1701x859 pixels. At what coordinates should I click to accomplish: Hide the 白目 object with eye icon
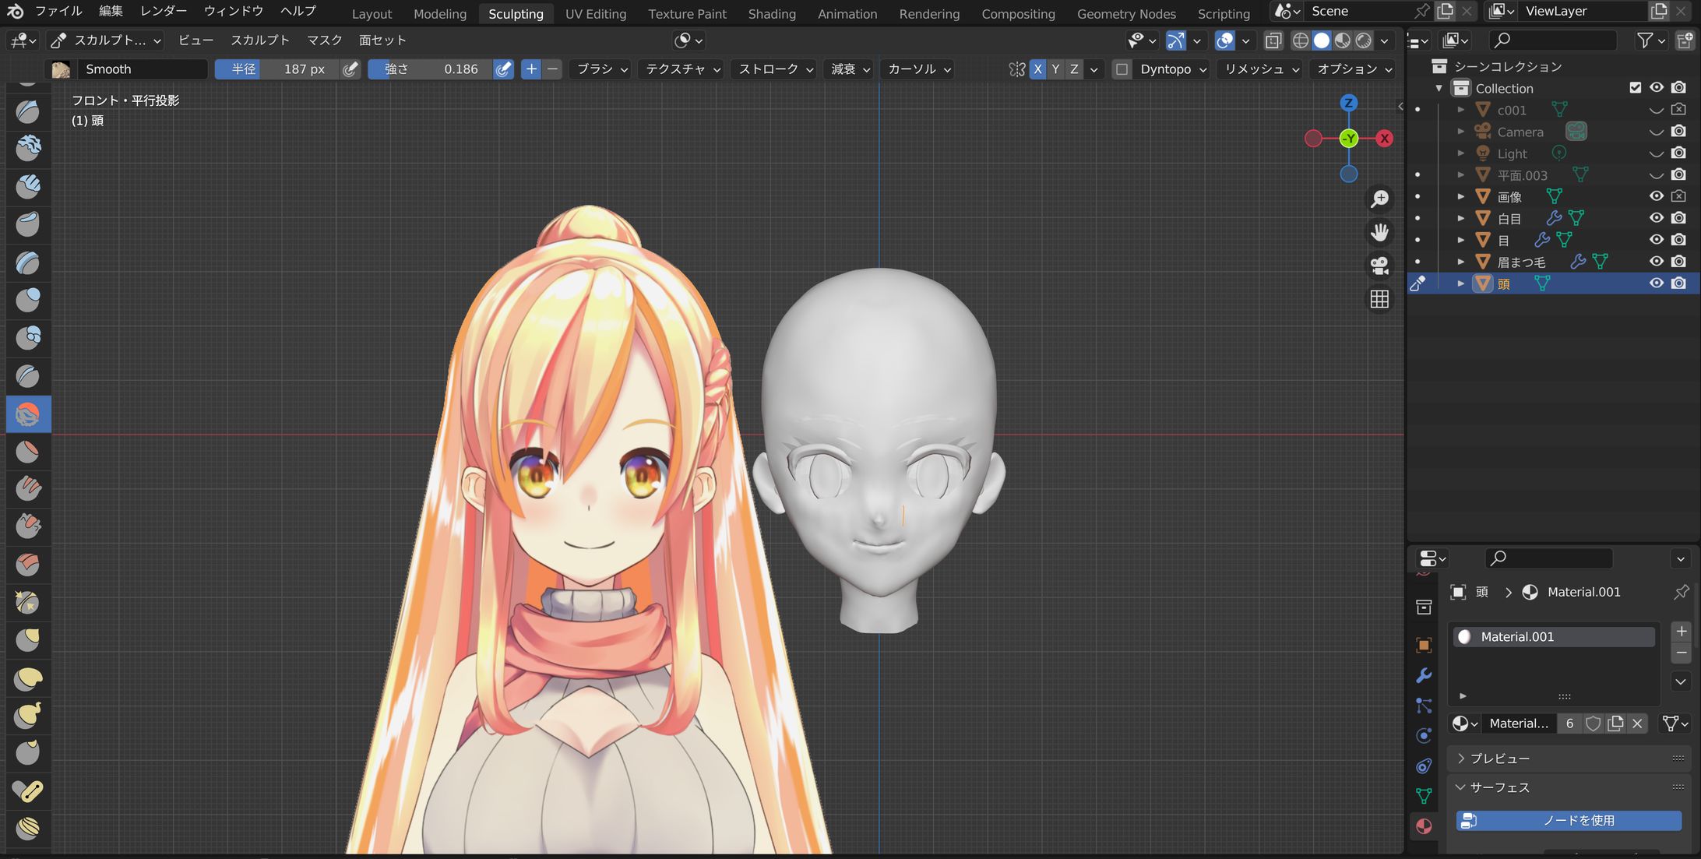1657,218
